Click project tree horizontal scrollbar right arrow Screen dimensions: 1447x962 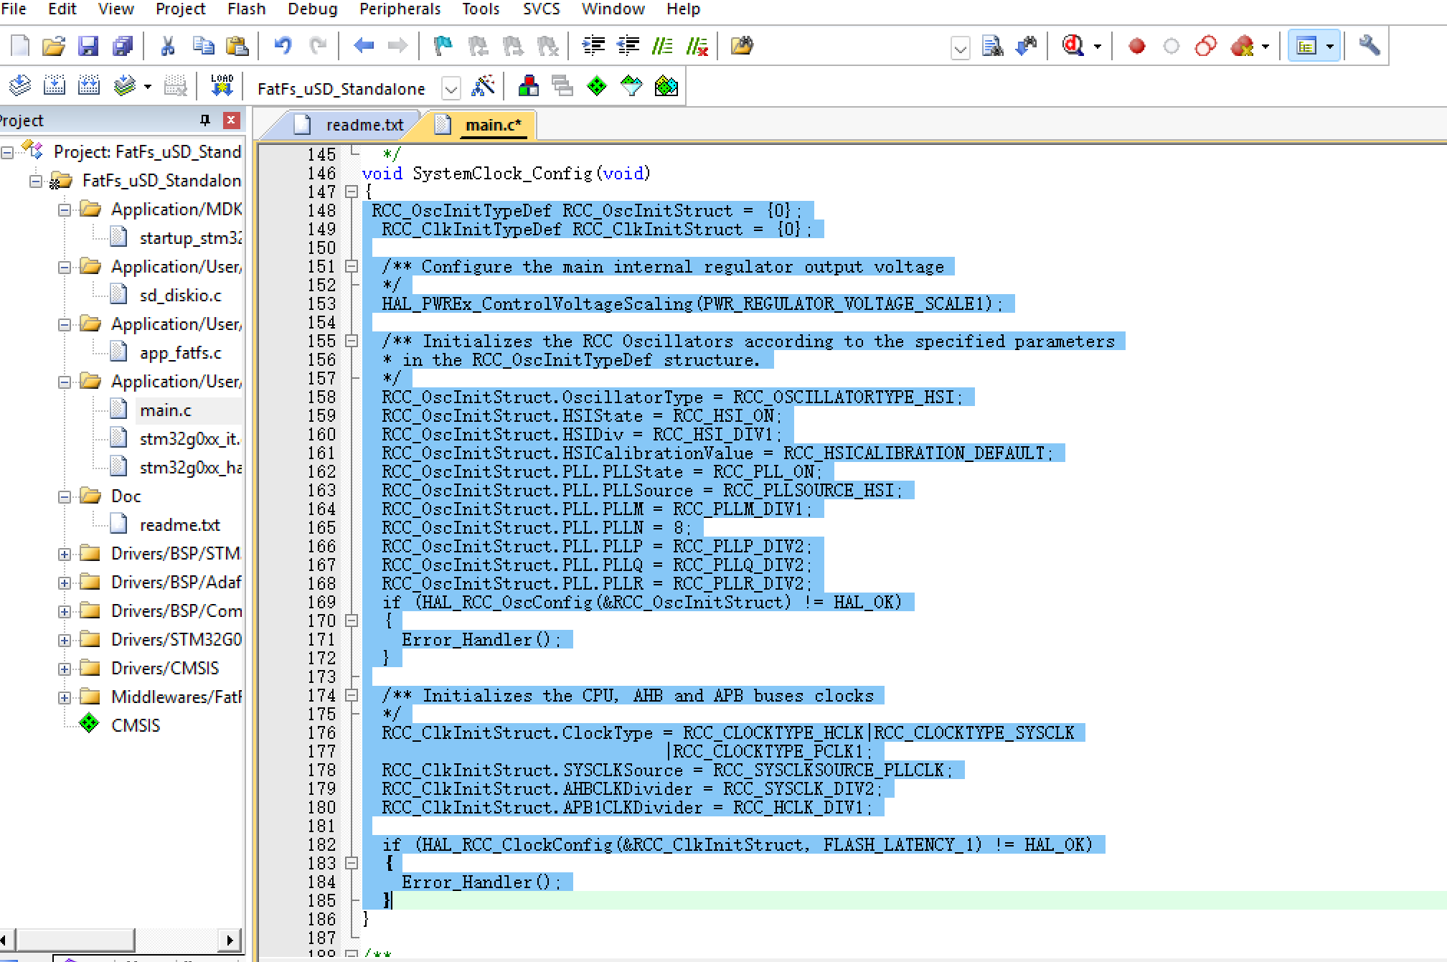coord(230,940)
